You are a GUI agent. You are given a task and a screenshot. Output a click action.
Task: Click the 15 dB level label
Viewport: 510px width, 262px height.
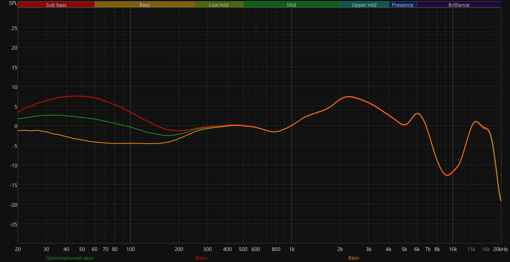pyautogui.click(x=14, y=67)
